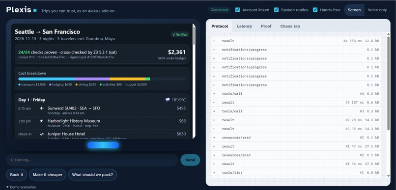The image size is (396, 190).
Task: Toggle the Account linked checkbox
Action: 237,10
